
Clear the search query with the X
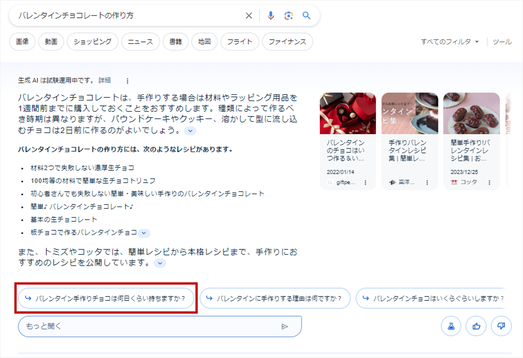248,15
